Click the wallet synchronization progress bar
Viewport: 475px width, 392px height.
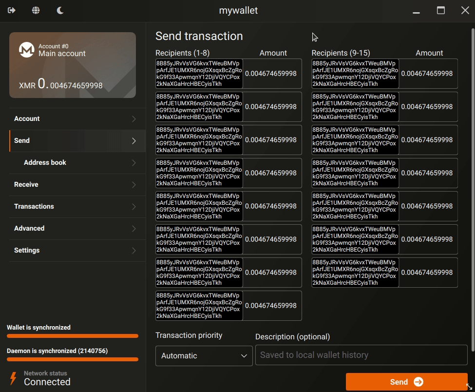click(73, 336)
